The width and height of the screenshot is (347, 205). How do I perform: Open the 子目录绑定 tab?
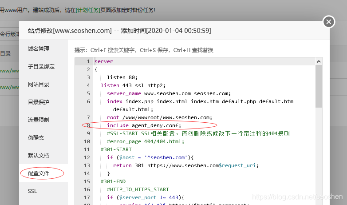click(x=41, y=67)
